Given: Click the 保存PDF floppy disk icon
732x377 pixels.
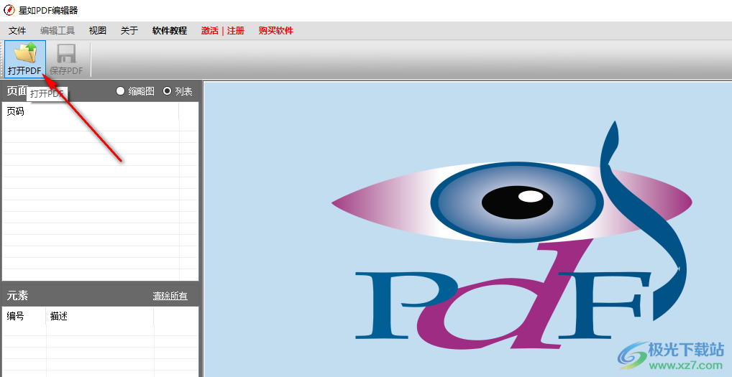Looking at the screenshot, I should pos(66,54).
